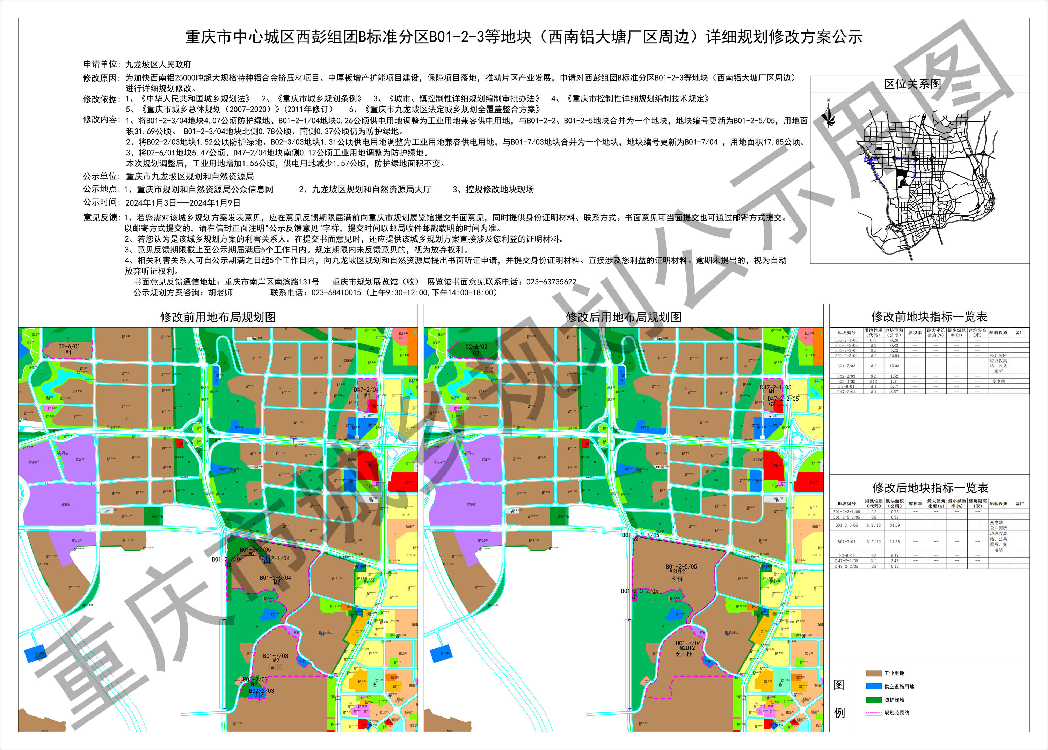Viewport: 1048px width, 750px height.
Task: Click the B01-2-5/04 M2 label in before map
Action: [x=275, y=580]
